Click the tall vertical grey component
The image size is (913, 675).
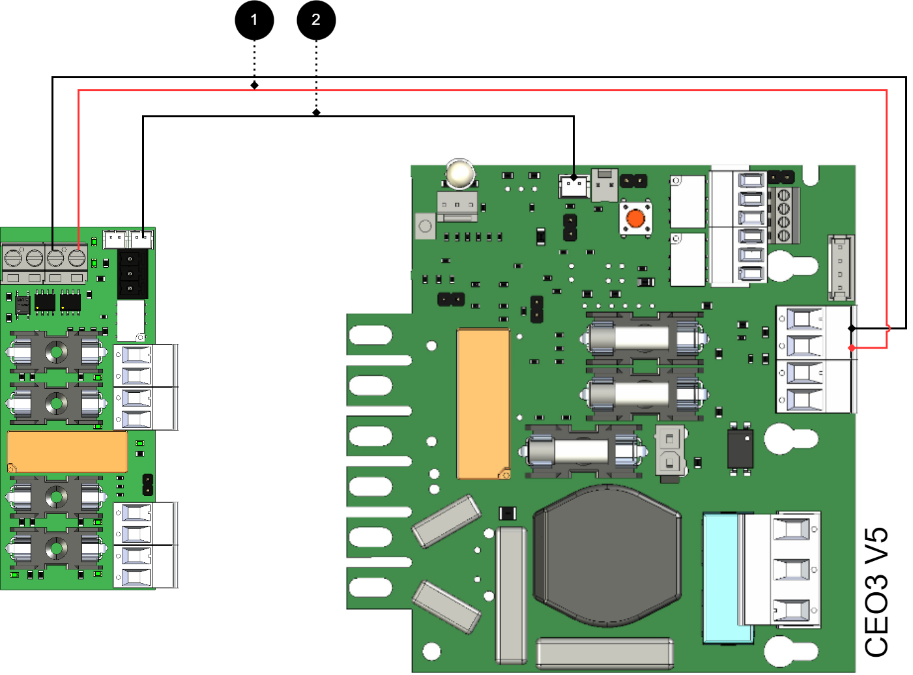[x=511, y=594]
